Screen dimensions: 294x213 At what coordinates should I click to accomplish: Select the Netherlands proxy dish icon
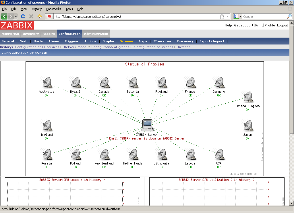133,154
